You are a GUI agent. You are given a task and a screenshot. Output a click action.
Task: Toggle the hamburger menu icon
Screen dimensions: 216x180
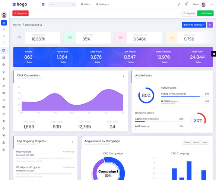[43, 4]
